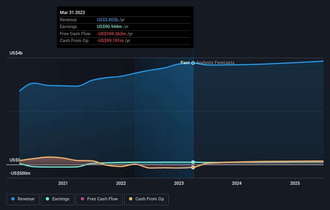Viewport: 330px width, 210px height.
Task: Toggle the Cash From Op legend button
Action: point(146,199)
